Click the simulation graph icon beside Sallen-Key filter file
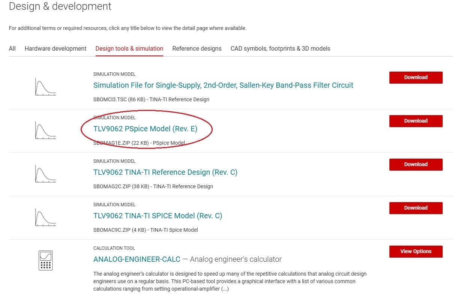Screen dimensions: 455x294 point(45,87)
